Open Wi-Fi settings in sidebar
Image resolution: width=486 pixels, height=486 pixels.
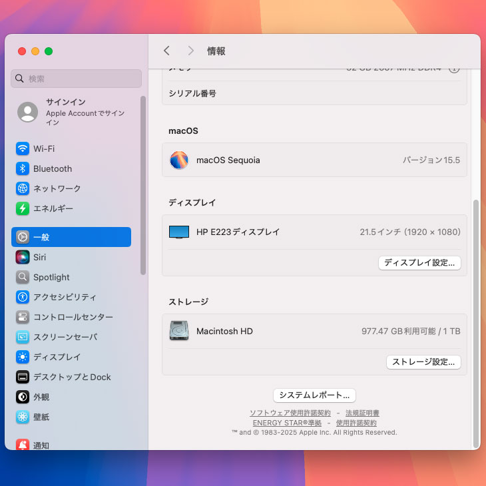[71, 148]
